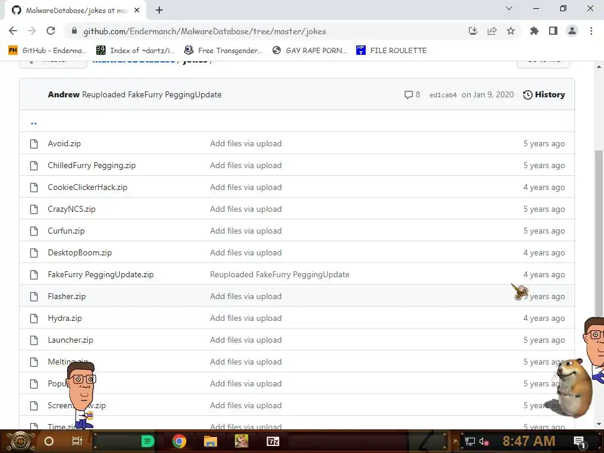Go up to the parent directory (..)
This screenshot has width=604, height=453.
coord(34,123)
